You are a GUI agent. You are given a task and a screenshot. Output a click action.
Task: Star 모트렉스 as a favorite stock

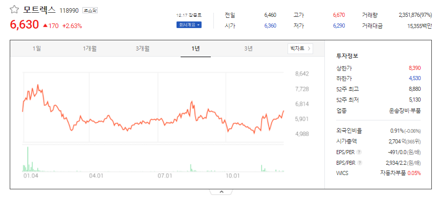point(14,10)
